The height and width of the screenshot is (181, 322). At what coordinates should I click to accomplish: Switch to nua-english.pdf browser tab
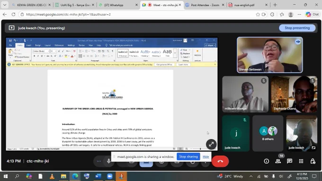tap(248, 5)
